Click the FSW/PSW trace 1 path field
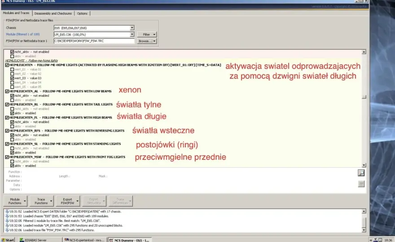This screenshot has height=242, width=395. [94, 41]
